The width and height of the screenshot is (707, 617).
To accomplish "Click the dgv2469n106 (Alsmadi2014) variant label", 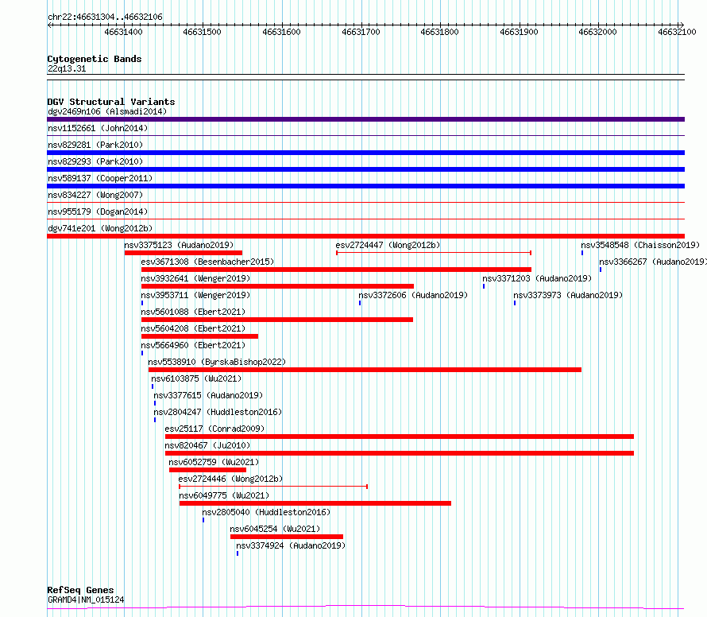I will click(107, 111).
